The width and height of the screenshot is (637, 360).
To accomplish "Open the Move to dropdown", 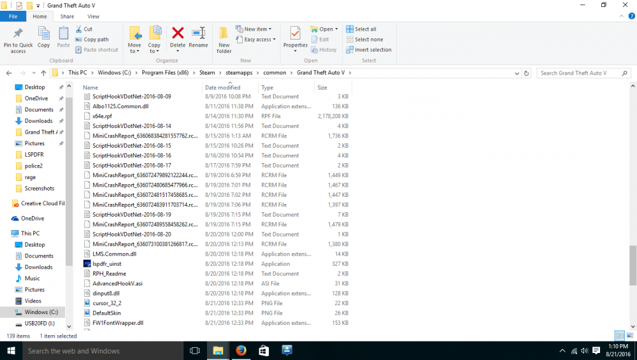I will pos(134,40).
